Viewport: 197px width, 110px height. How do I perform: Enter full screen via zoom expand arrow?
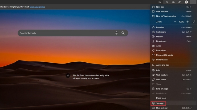click(194, 22)
